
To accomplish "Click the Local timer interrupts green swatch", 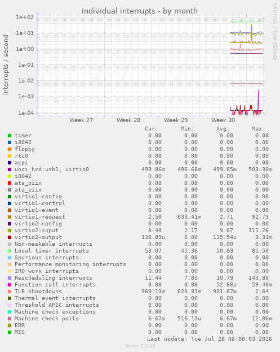I will point(10,251).
